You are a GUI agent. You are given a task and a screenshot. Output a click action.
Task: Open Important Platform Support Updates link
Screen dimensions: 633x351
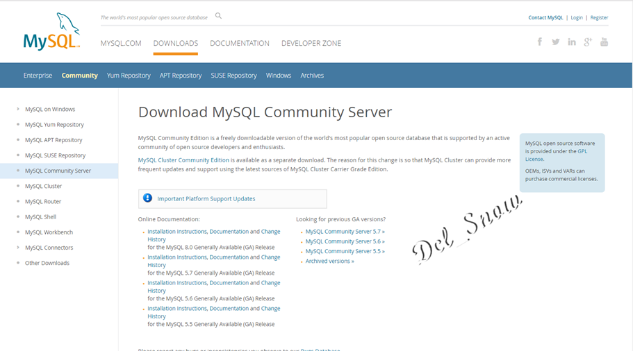(206, 198)
